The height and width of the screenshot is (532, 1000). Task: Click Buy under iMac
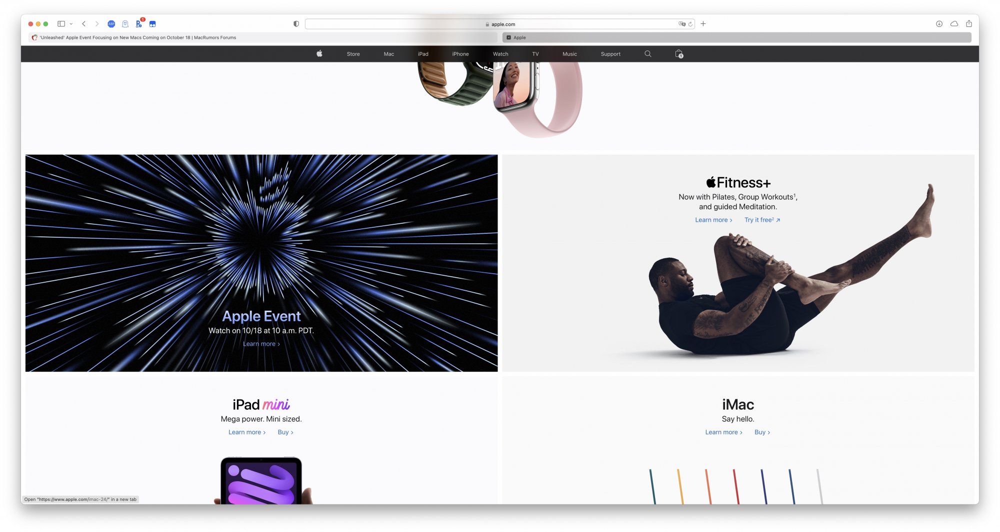[x=762, y=432]
